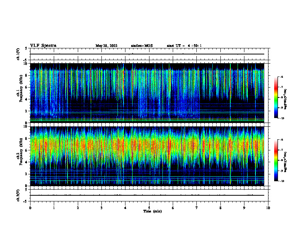Click the "ch.3(V)" axis label

tap(18, 195)
